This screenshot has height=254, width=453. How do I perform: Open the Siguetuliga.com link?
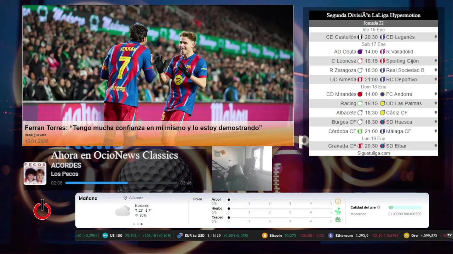[373, 153]
